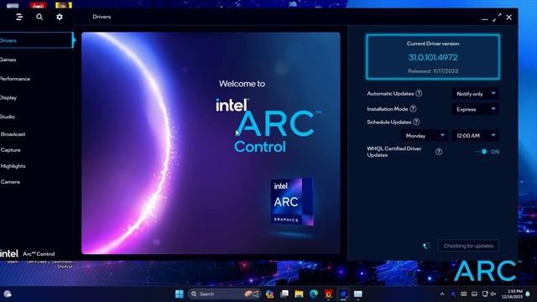Viewport: 537px width, 302px height.
Task: Expand the Installation Mode Express dropdown
Action: [x=475, y=109]
